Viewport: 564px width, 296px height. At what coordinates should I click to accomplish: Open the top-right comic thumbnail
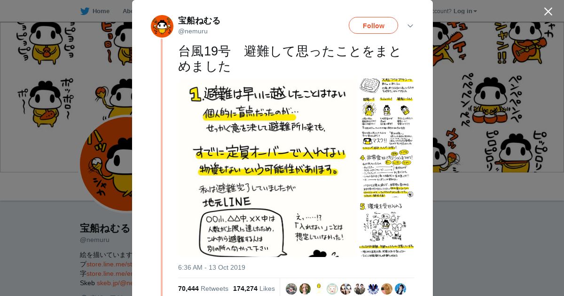pyautogui.click(x=387, y=107)
